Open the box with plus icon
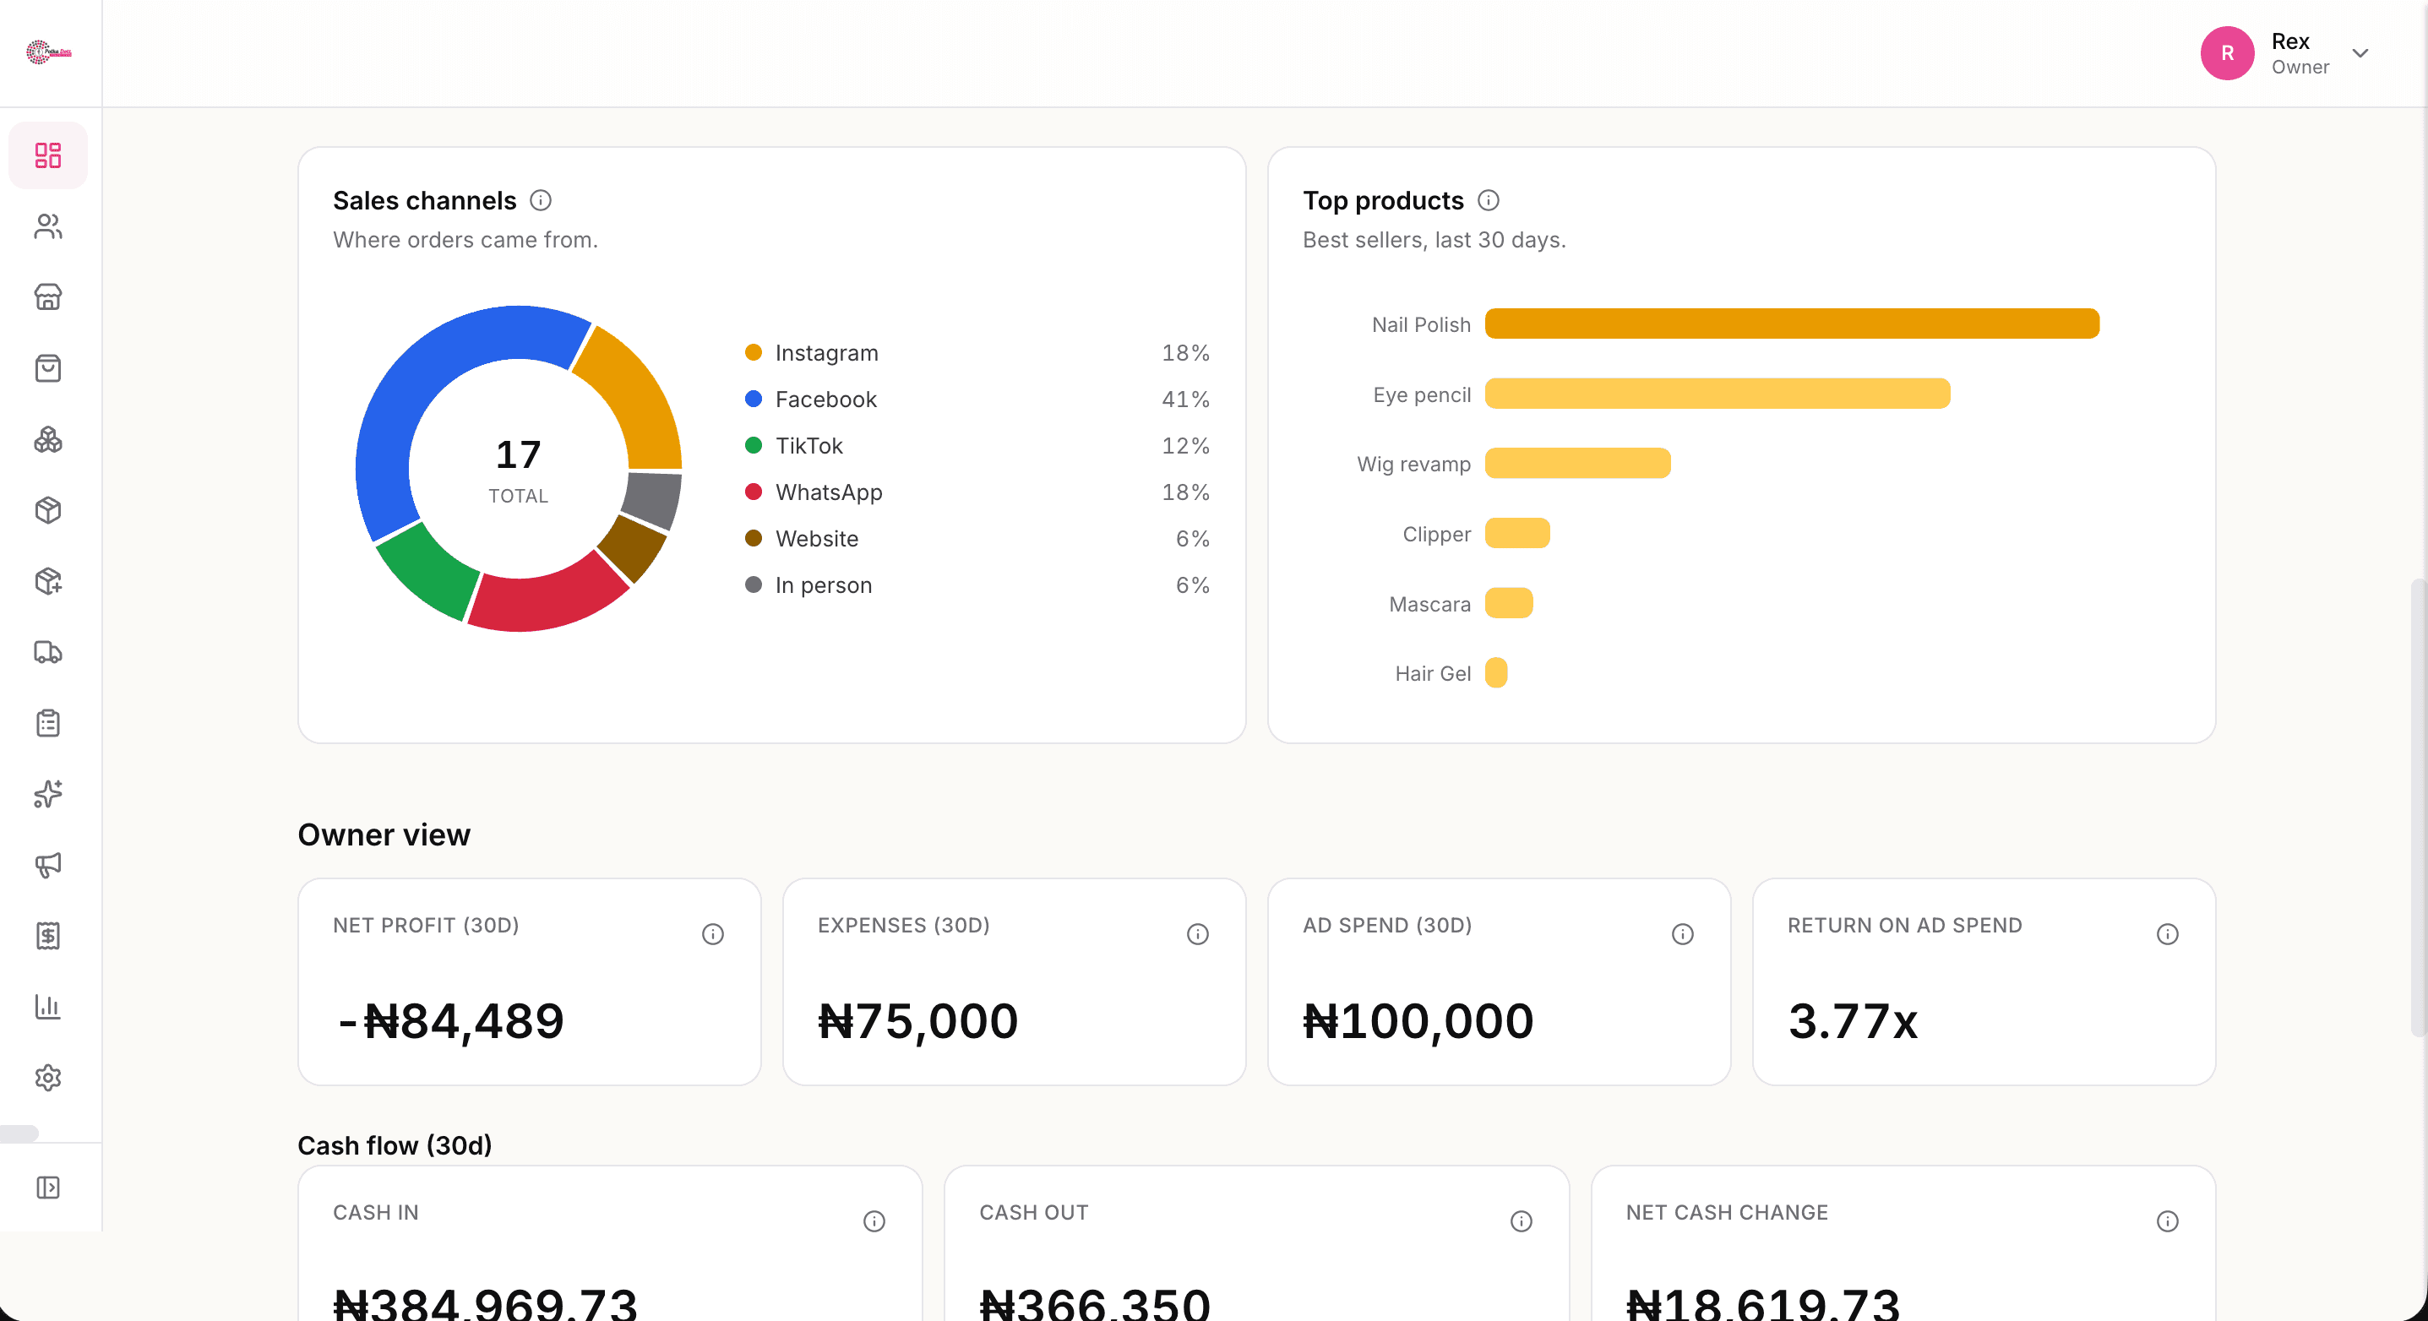The height and width of the screenshot is (1321, 2428). click(48, 581)
